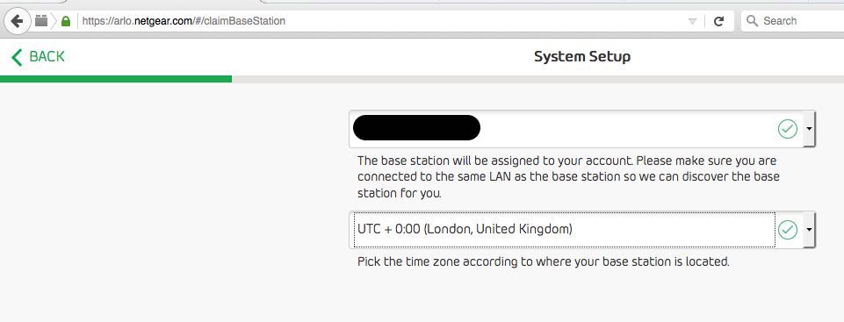Click the site identity icon beside back arrow
Screen dimensions: 844x322
pos(41,22)
